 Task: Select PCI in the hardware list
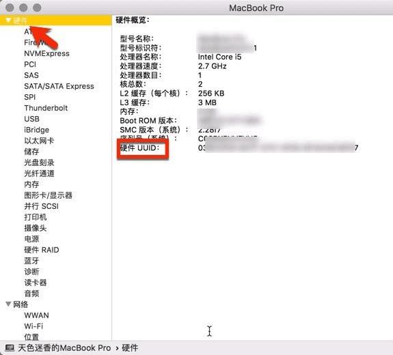coord(30,64)
